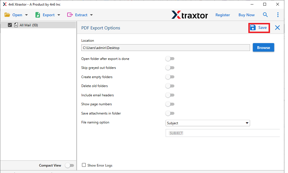Enable the Compact View switch

click(69, 165)
